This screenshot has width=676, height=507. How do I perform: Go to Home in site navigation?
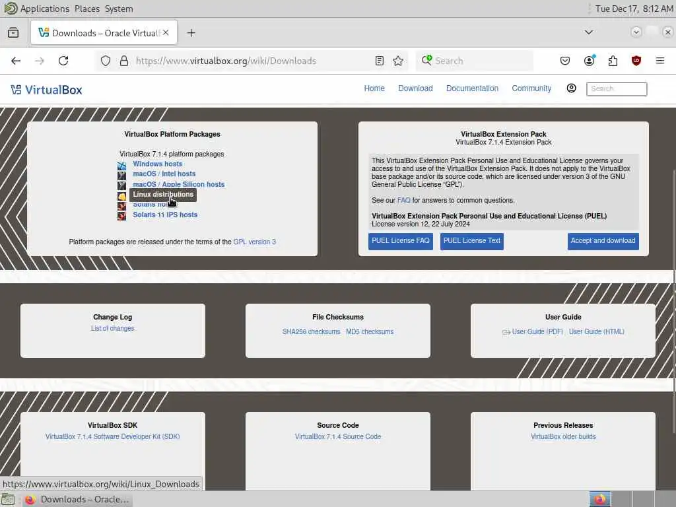point(374,88)
